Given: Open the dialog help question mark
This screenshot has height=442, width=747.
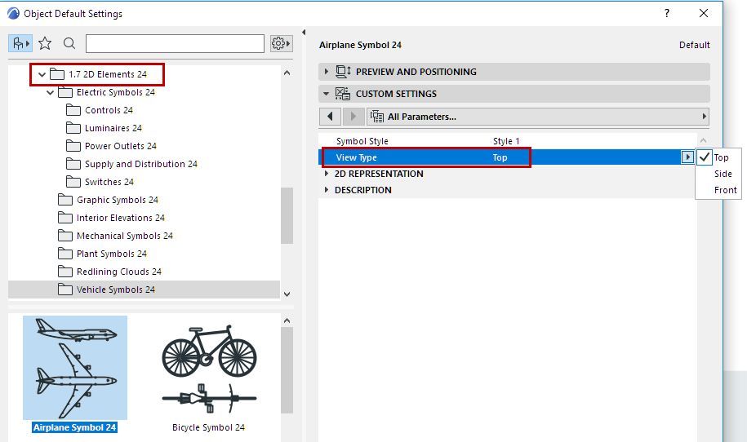Looking at the screenshot, I should click(667, 13).
